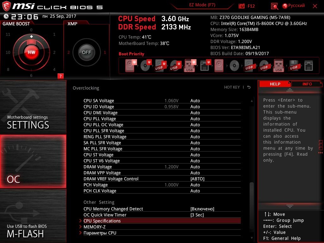Viewport: 324px width, 243px height.
Task: Select the non-UEFI USB key boot icon
Action: (279, 66)
